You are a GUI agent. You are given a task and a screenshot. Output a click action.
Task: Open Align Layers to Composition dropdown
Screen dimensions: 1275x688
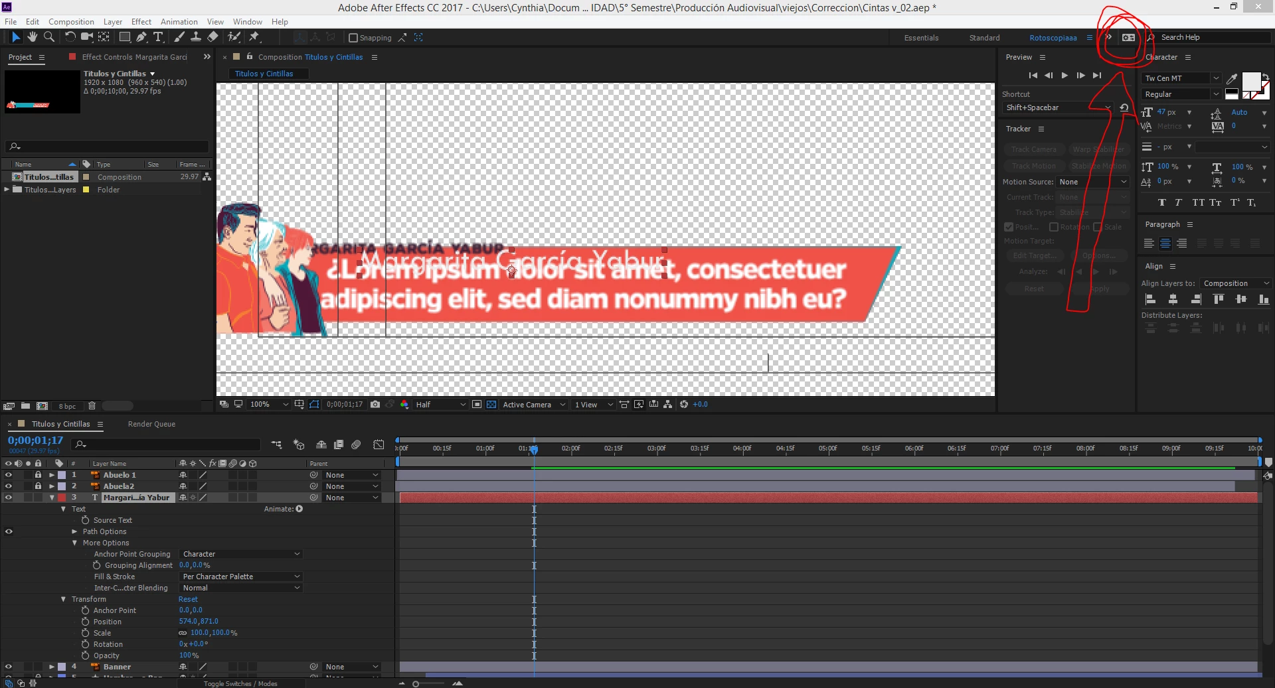[1235, 283]
